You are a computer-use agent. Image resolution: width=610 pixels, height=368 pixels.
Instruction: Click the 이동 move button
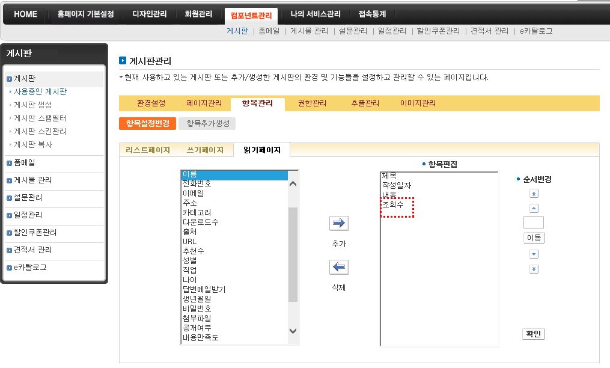534,238
